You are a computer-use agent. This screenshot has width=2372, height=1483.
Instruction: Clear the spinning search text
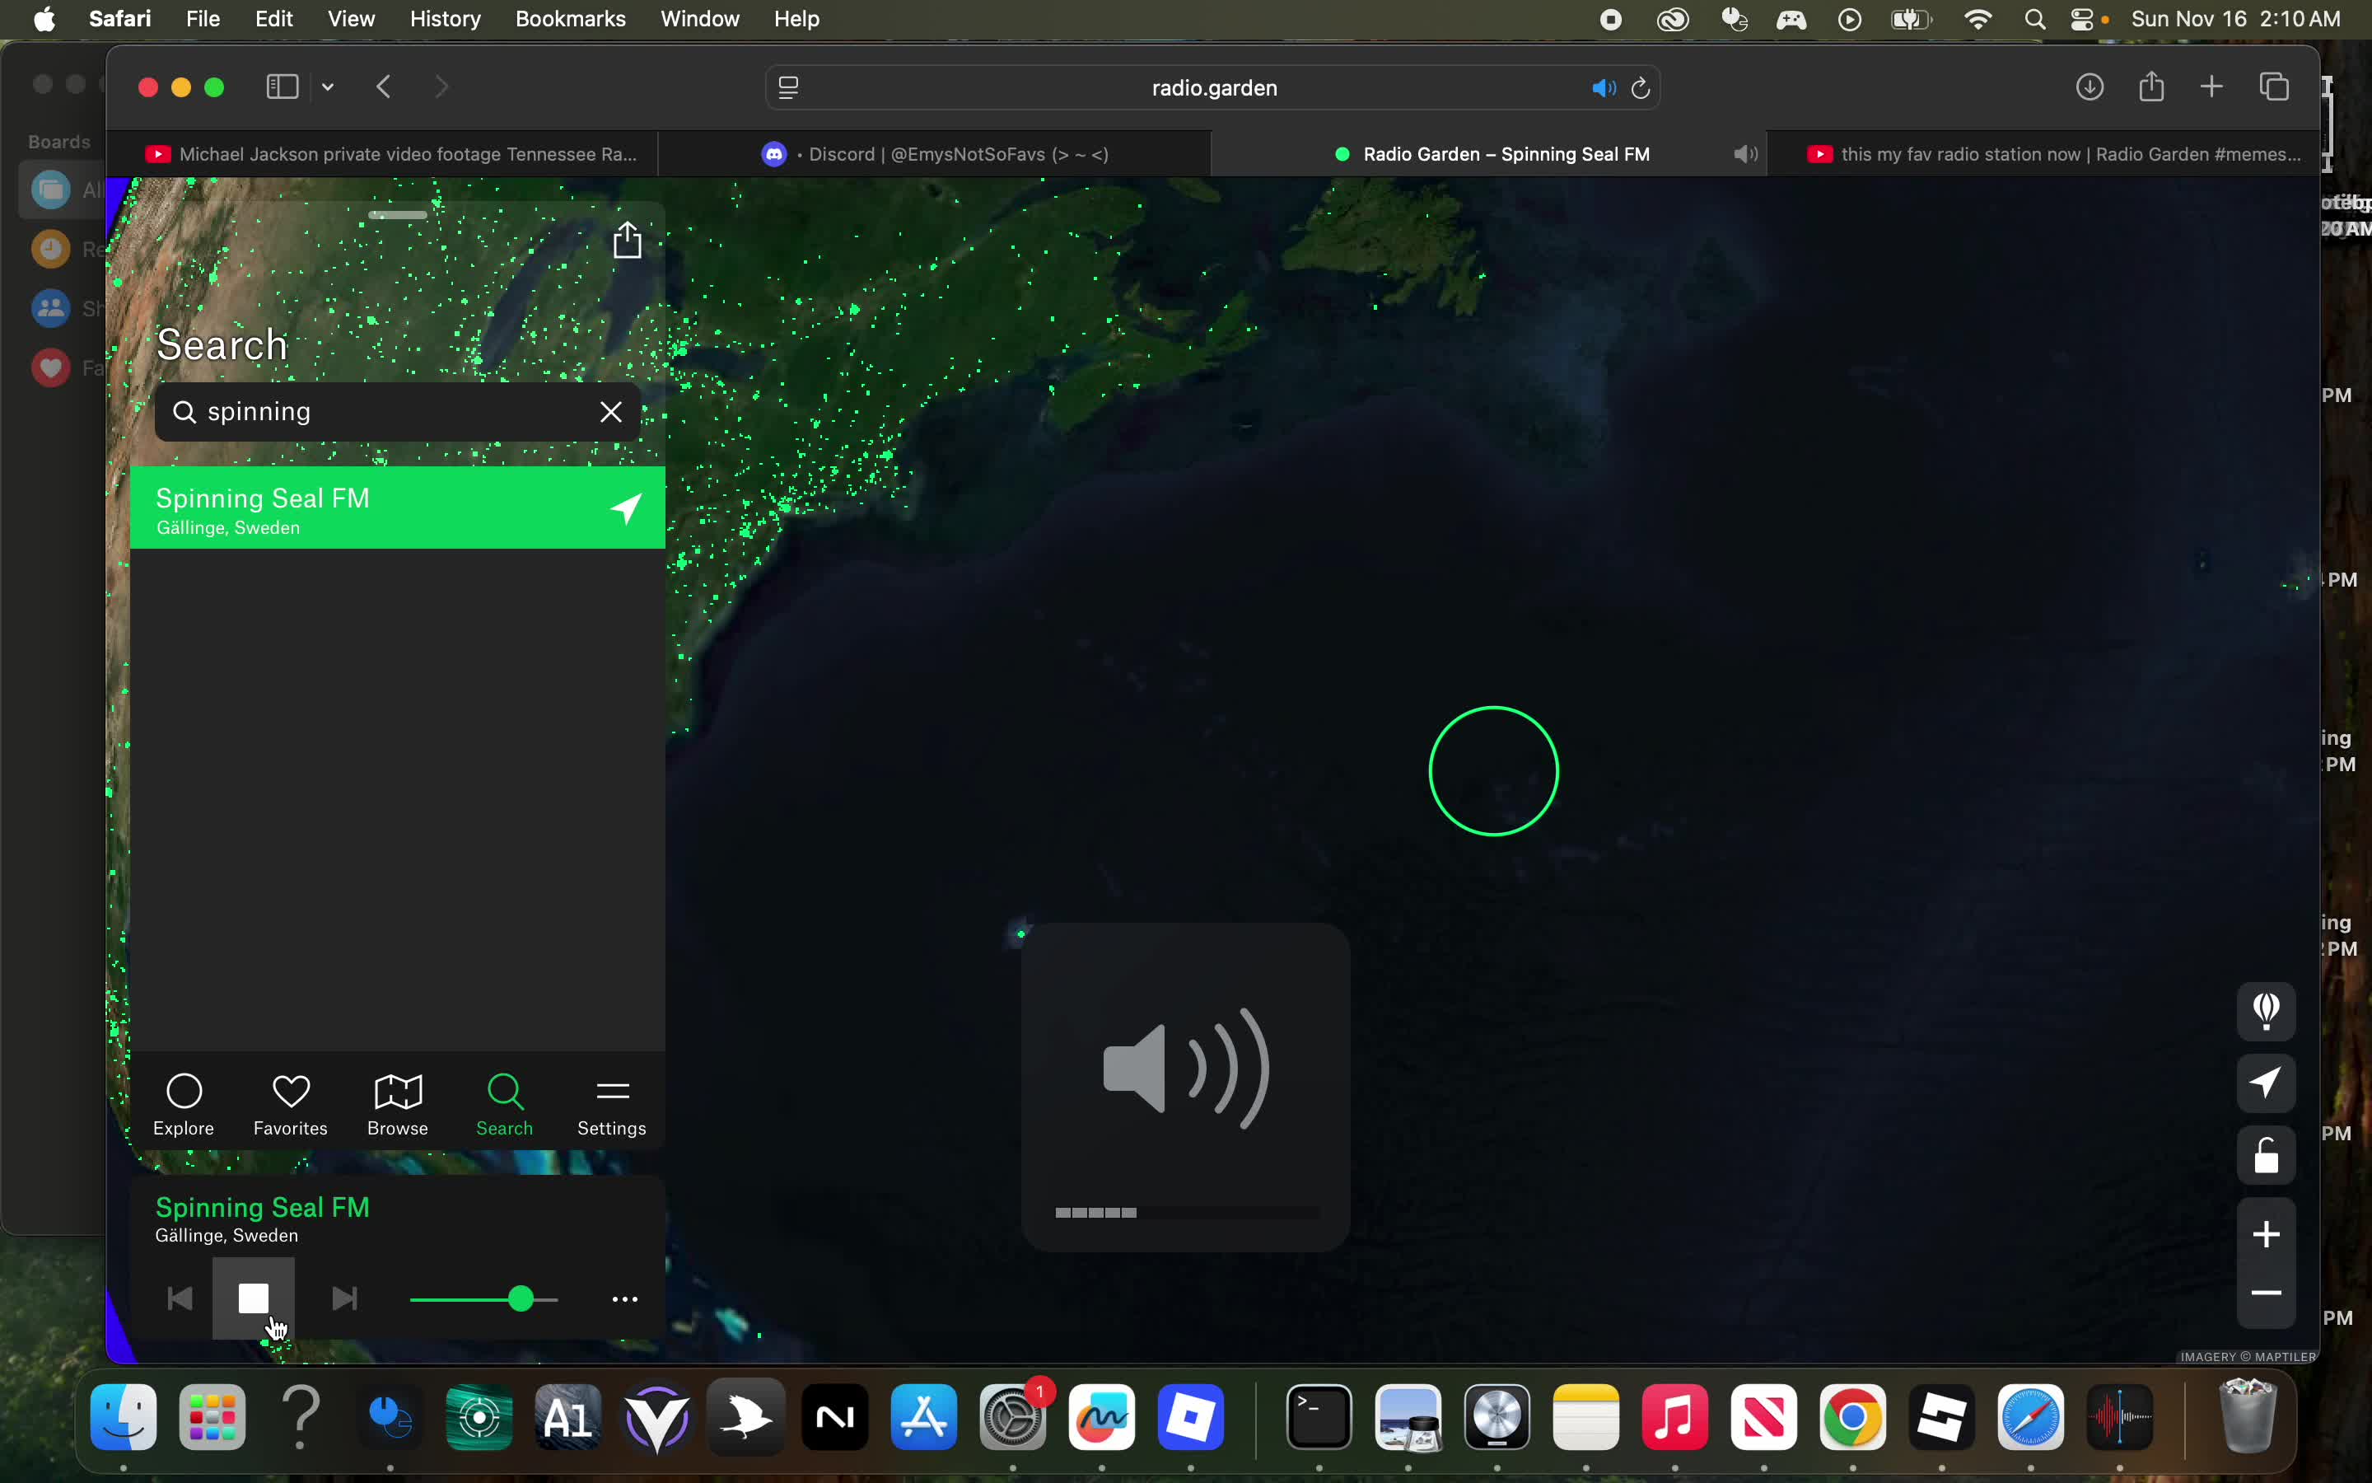point(610,412)
